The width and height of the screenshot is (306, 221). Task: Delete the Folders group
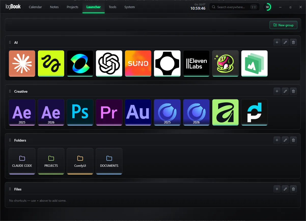click(293, 140)
